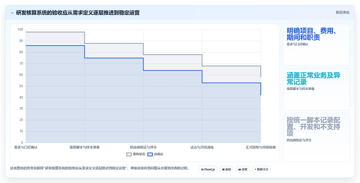Viewport: 360px width, 183px height.
Task: Click the 需求与口径确认 x-axis label
Action: tap(26, 147)
